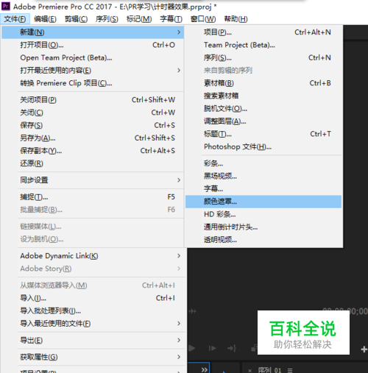Image resolution: width=368 pixels, height=373 pixels.
Task: Click 还原(R) menu entry
Action: (x=93, y=163)
